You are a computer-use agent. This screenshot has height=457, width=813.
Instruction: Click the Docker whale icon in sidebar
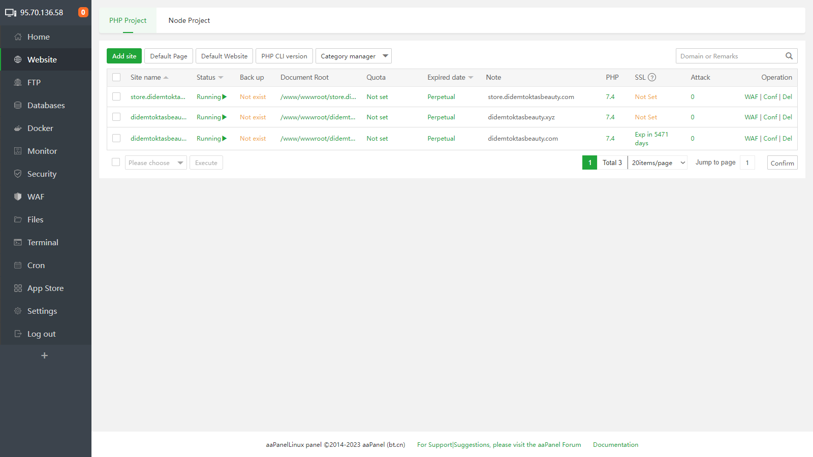point(18,128)
